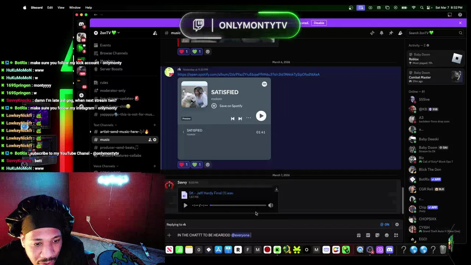The image size is (471, 265).
Task: Add a server plus icon
Action: (x=81, y=95)
